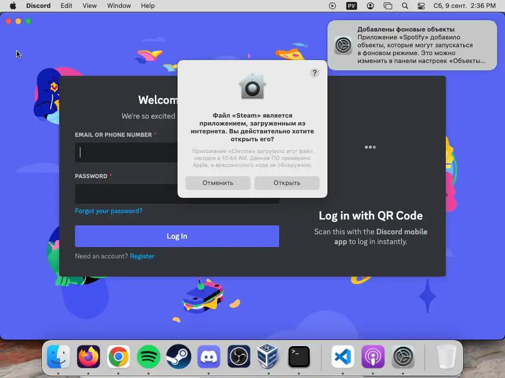Screen dimensions: 505x378
Task: Follow the Forgot your password link
Action: point(108,211)
